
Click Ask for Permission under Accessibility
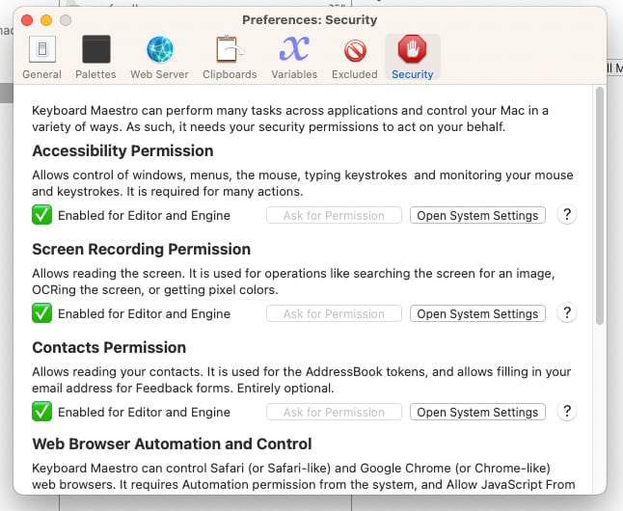point(334,215)
